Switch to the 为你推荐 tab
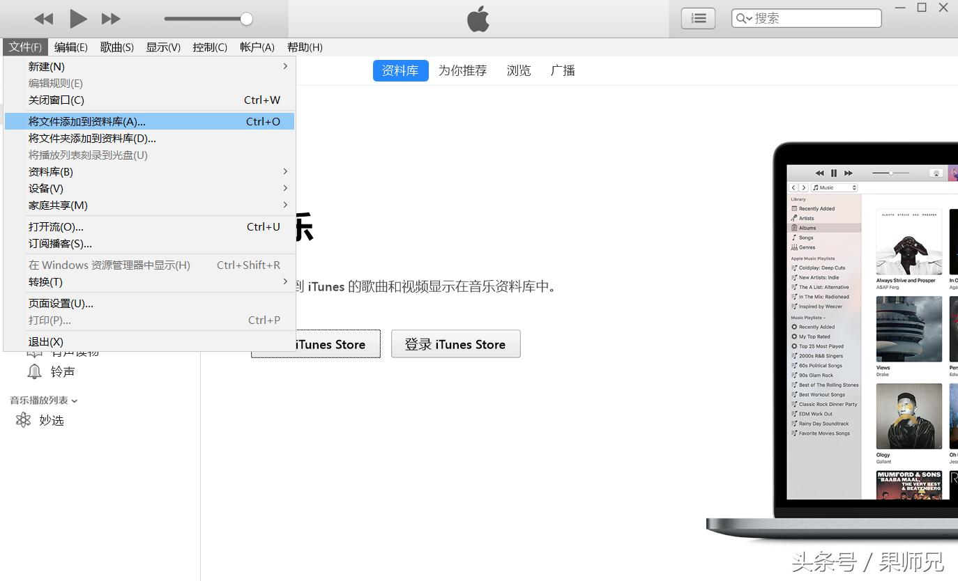 pos(462,70)
